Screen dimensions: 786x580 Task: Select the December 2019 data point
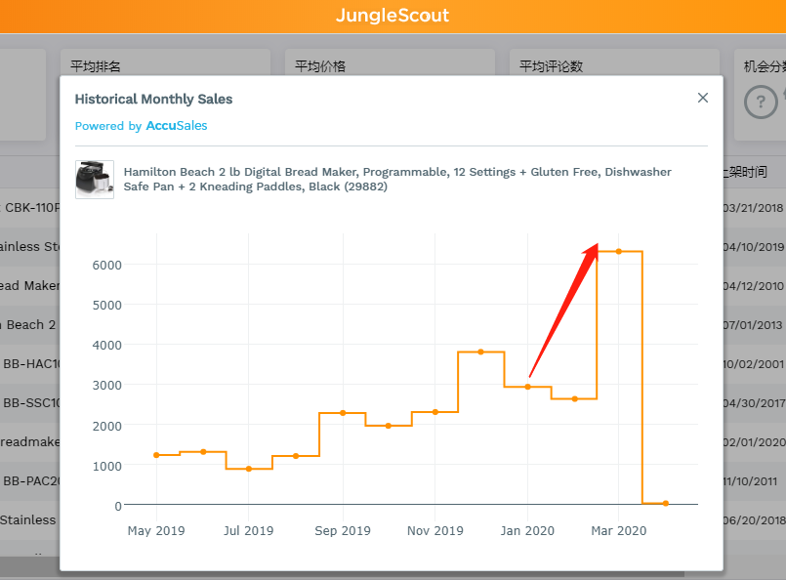pos(480,352)
